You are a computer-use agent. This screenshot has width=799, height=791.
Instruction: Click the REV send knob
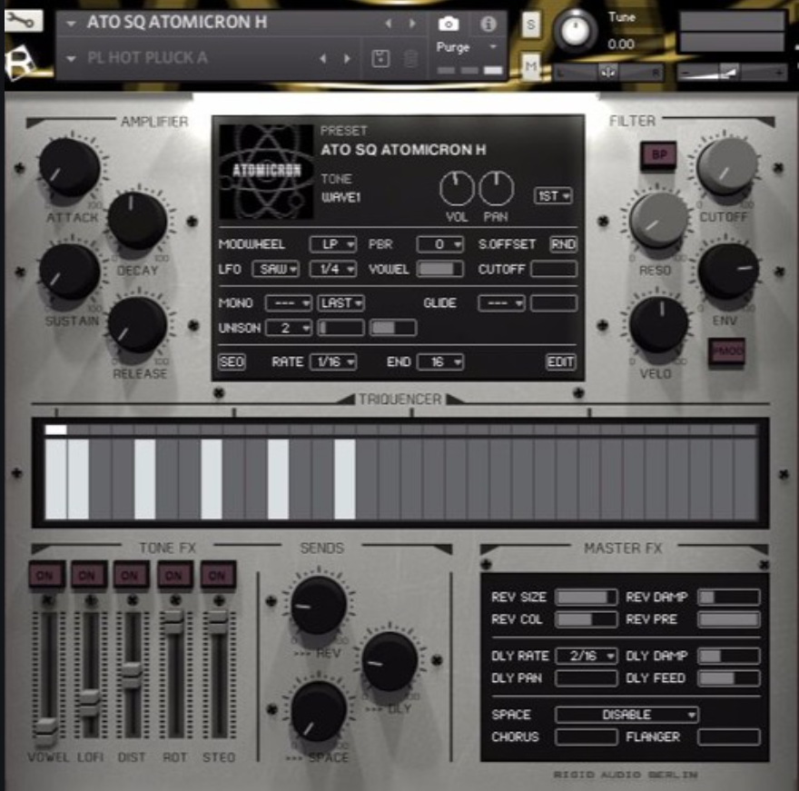click(319, 606)
